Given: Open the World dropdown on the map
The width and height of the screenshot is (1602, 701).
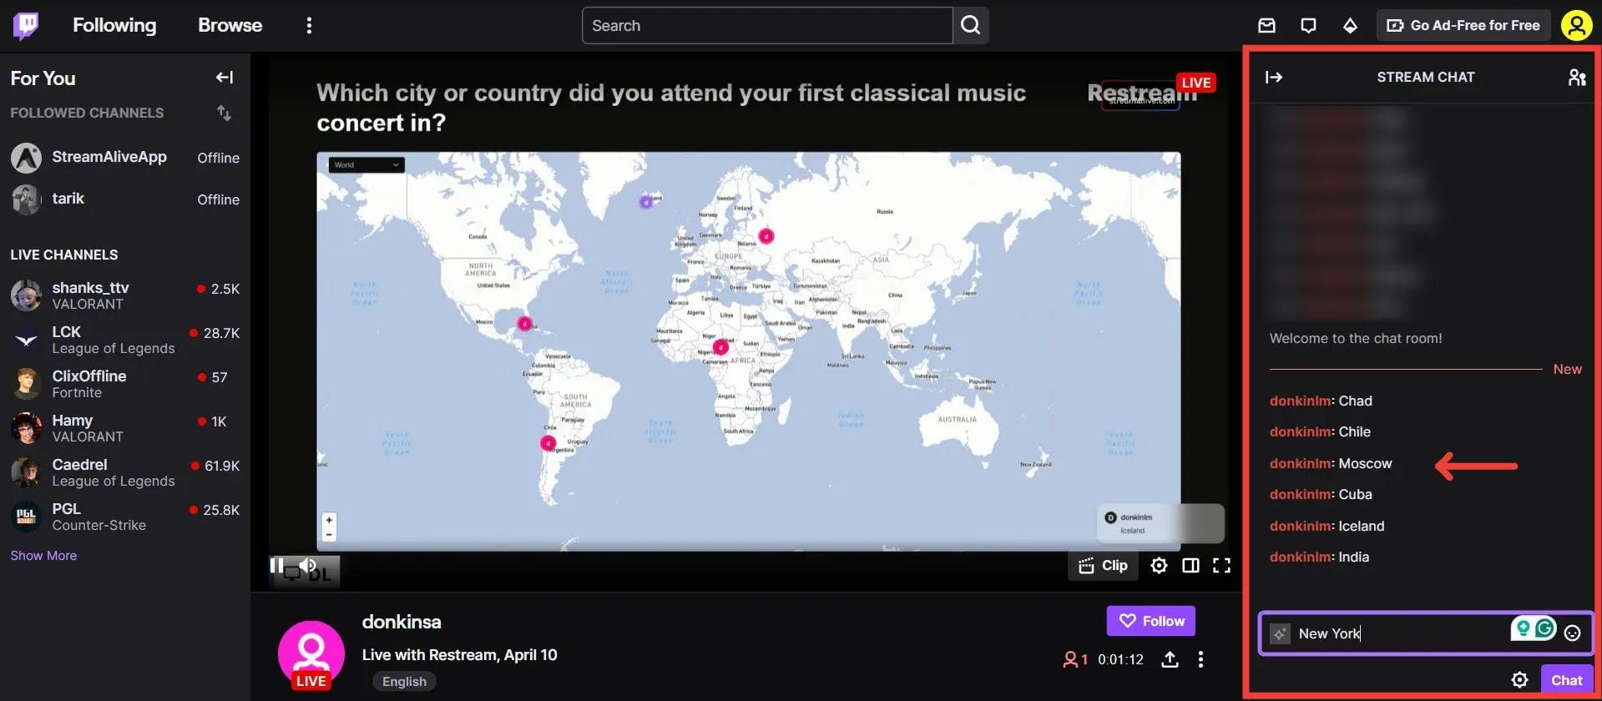Looking at the screenshot, I should coord(366,165).
